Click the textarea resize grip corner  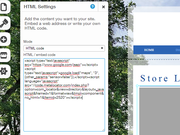click(103, 130)
